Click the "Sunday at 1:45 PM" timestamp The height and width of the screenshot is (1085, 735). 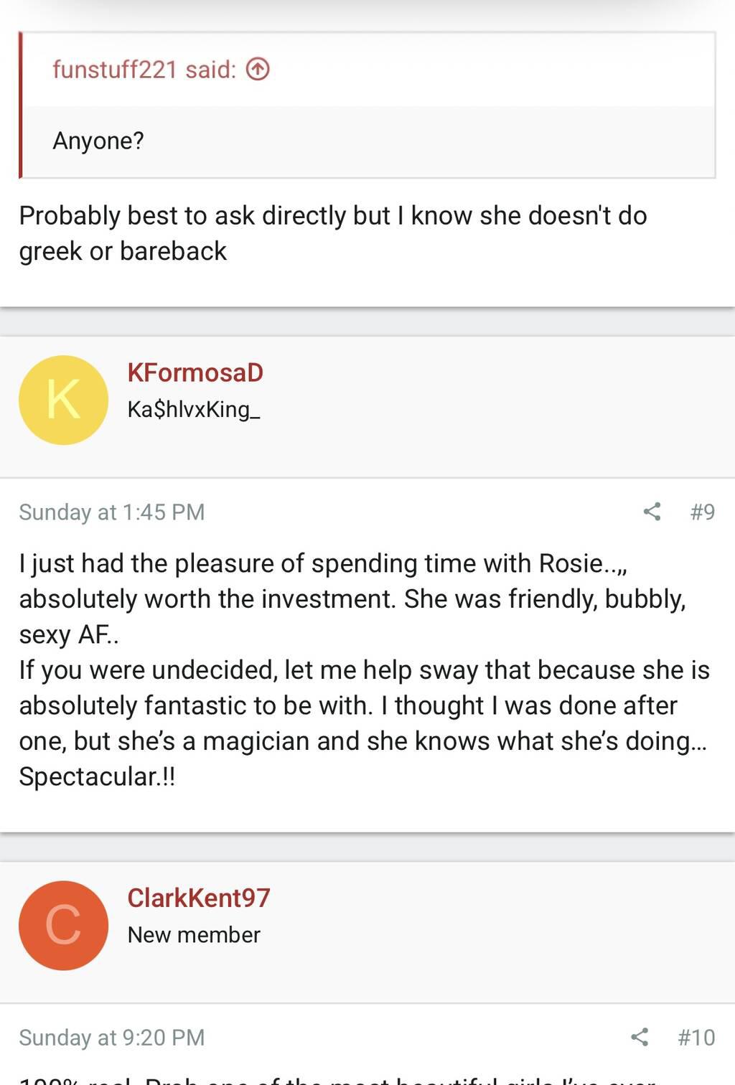112,512
